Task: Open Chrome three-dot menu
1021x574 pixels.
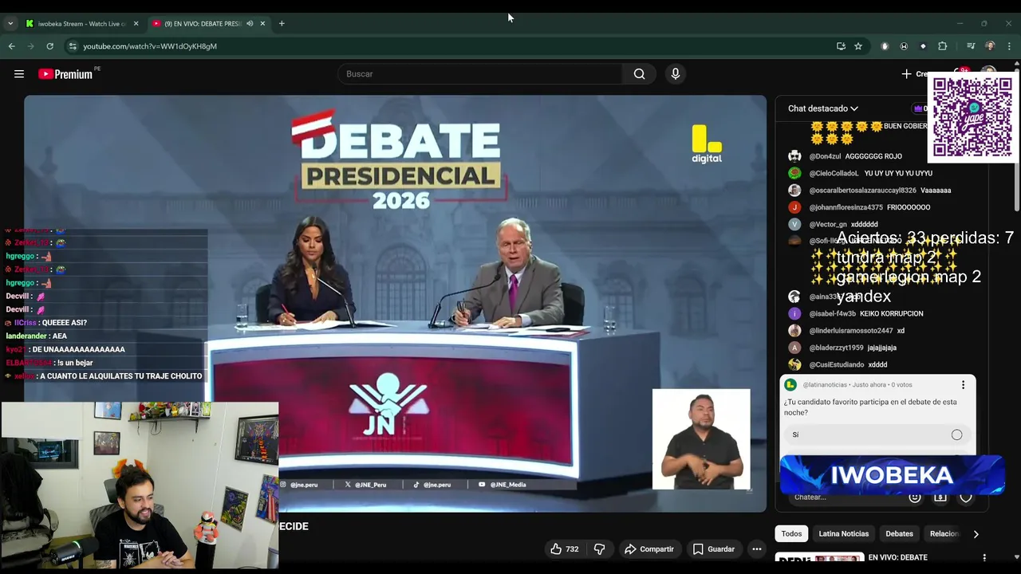Action: click(x=1009, y=46)
